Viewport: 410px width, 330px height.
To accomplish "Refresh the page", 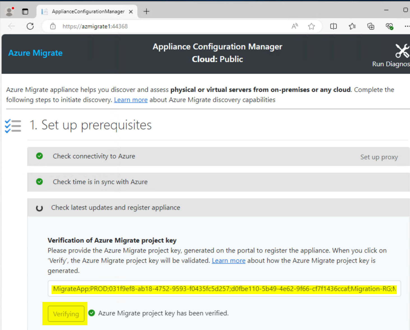I will (x=30, y=26).
